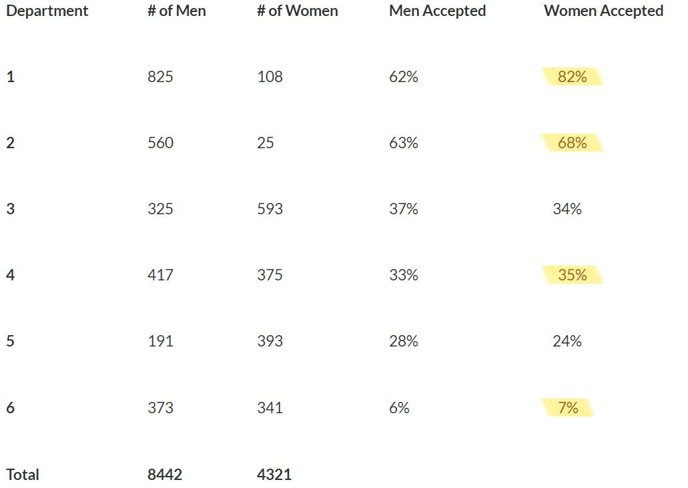Image resolution: width=688 pixels, height=488 pixels.
Task: Select the 417 men count in Department 4
Action: (x=160, y=275)
